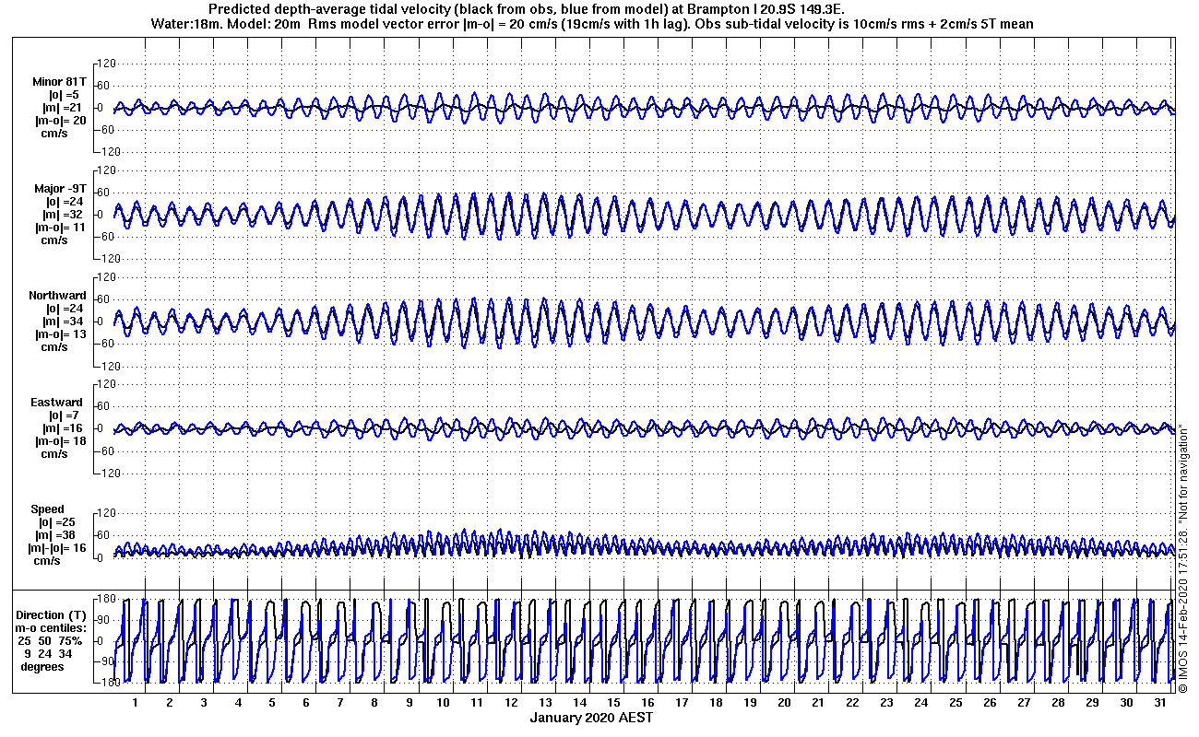Click the 'm-o centiles:' label

(x=53, y=628)
